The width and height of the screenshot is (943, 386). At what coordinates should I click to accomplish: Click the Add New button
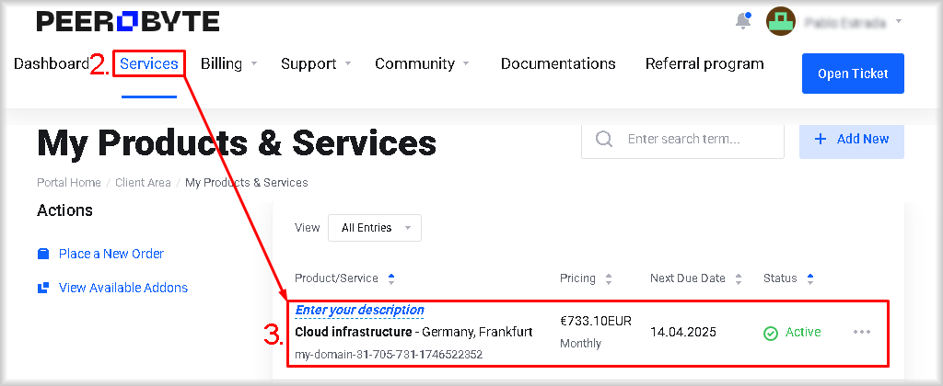851,139
